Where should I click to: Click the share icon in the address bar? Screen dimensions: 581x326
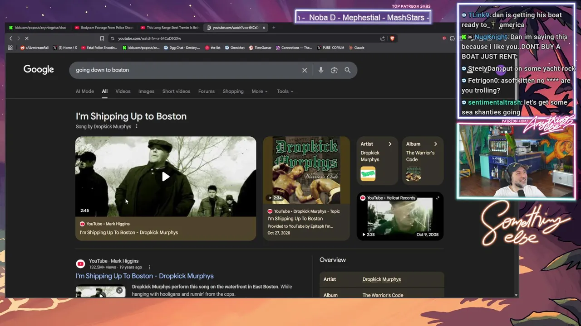383,38
